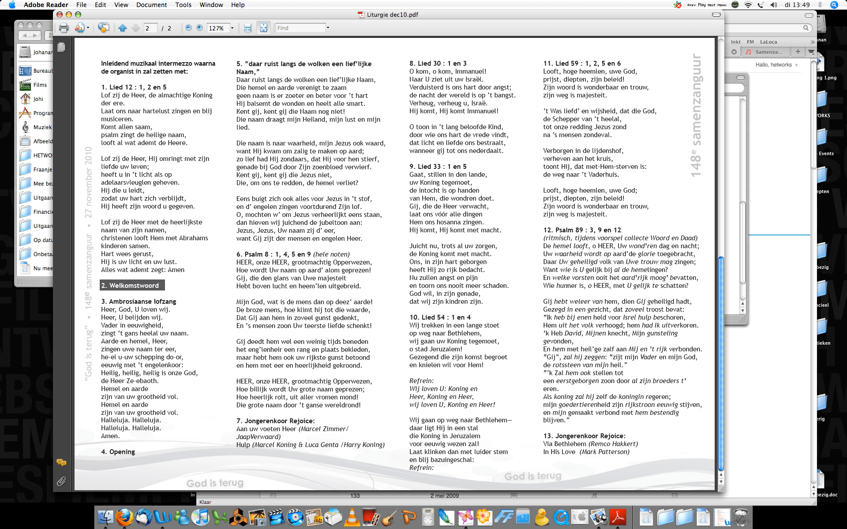This screenshot has height=529, width=847.
Task: Open the Adobe Reader application menu
Action: point(46,5)
